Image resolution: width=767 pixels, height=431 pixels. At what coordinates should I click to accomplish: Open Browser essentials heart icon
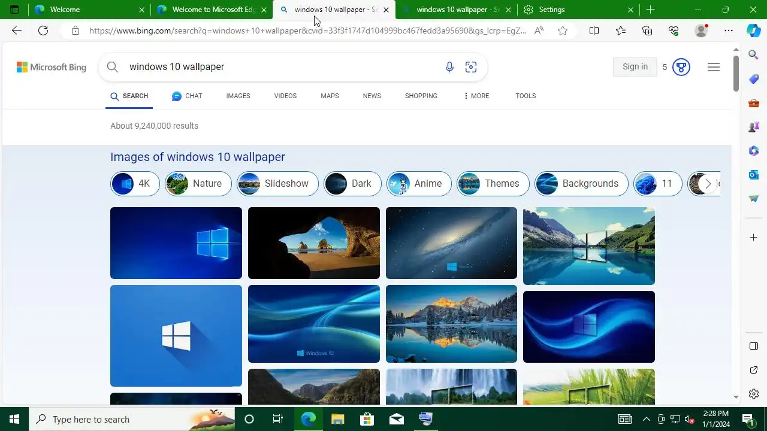coord(674,31)
